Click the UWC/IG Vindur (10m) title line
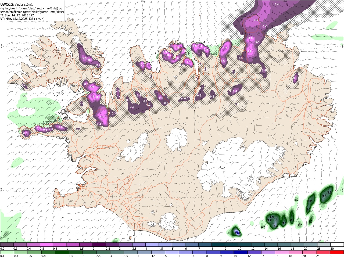The height and width of the screenshot is (258, 344). 16,4
